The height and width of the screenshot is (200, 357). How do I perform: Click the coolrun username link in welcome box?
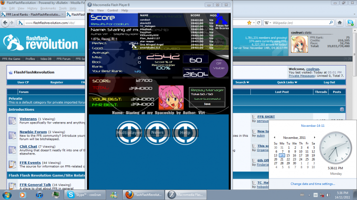point(312,69)
